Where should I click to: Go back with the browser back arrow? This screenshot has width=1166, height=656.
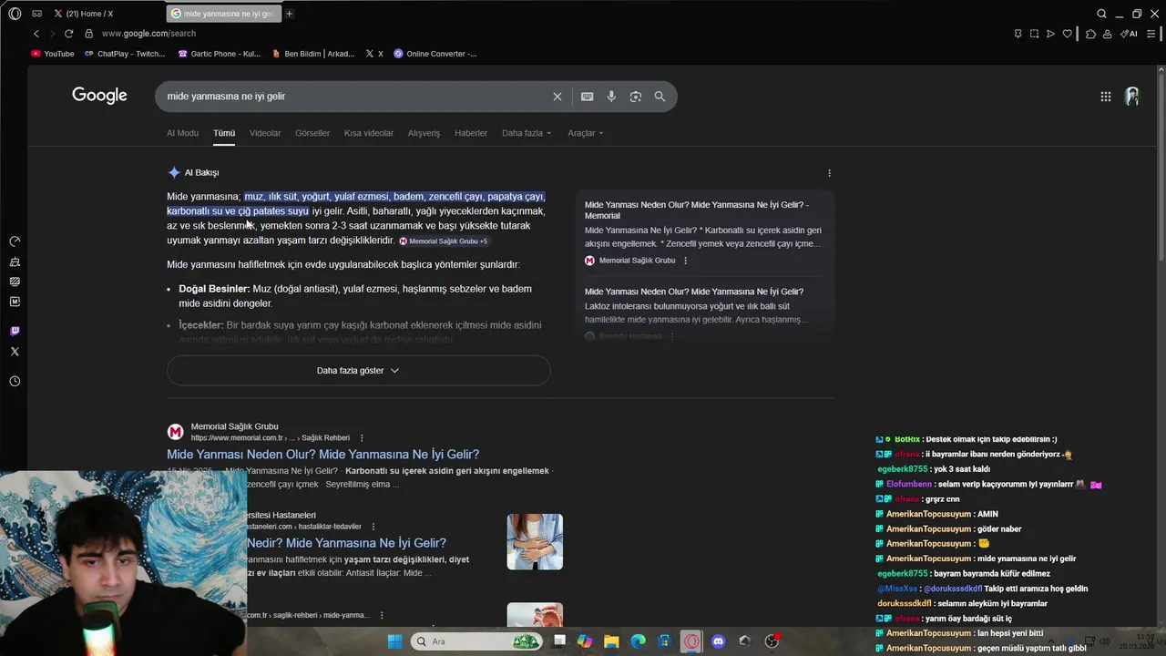tap(36, 34)
